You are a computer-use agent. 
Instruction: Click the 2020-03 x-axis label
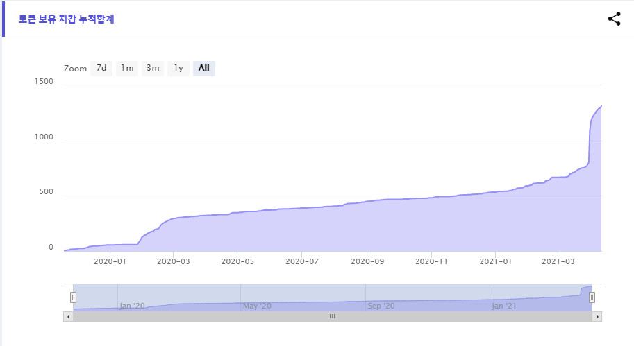pos(174,261)
